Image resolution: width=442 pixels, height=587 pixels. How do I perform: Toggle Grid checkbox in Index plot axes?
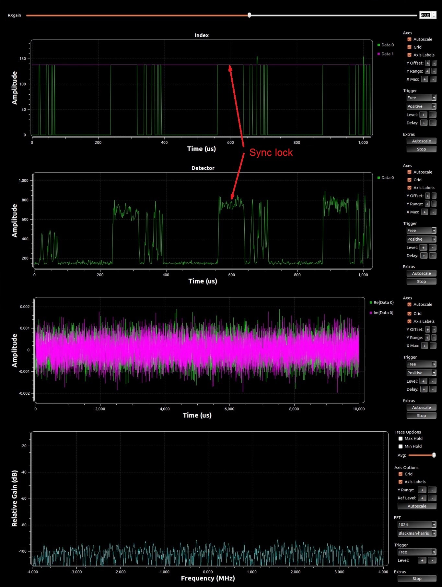click(409, 47)
